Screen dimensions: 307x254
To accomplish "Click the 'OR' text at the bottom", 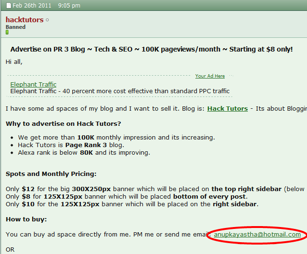I will [10, 250].
